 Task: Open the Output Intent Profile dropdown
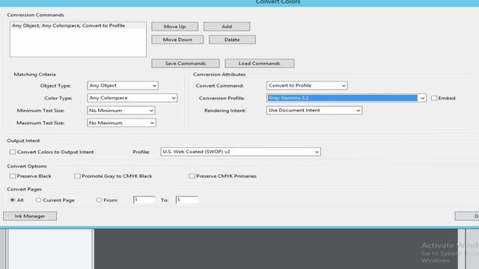click(241, 152)
